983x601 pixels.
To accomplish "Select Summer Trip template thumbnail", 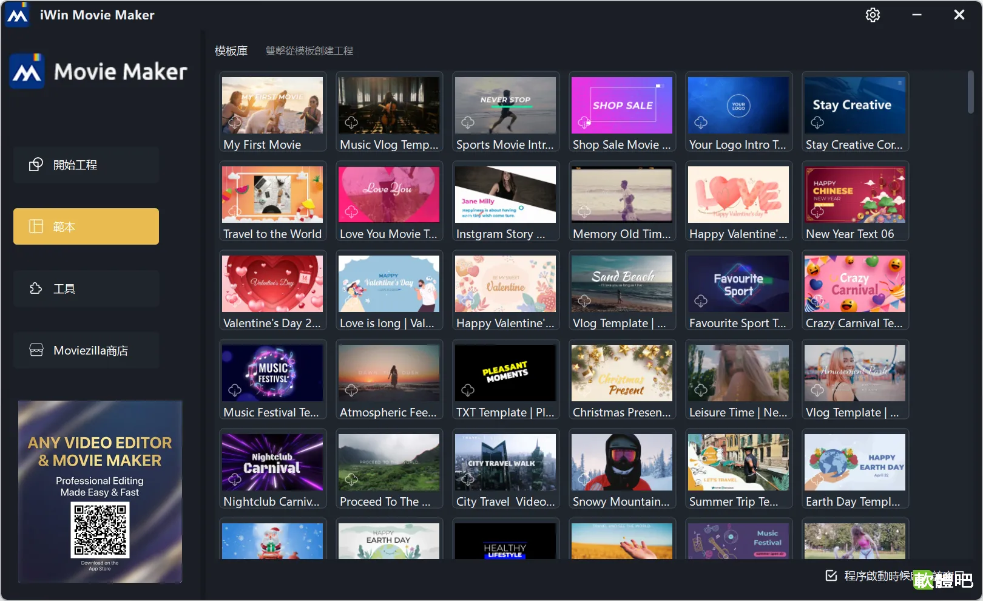I will tap(738, 462).
